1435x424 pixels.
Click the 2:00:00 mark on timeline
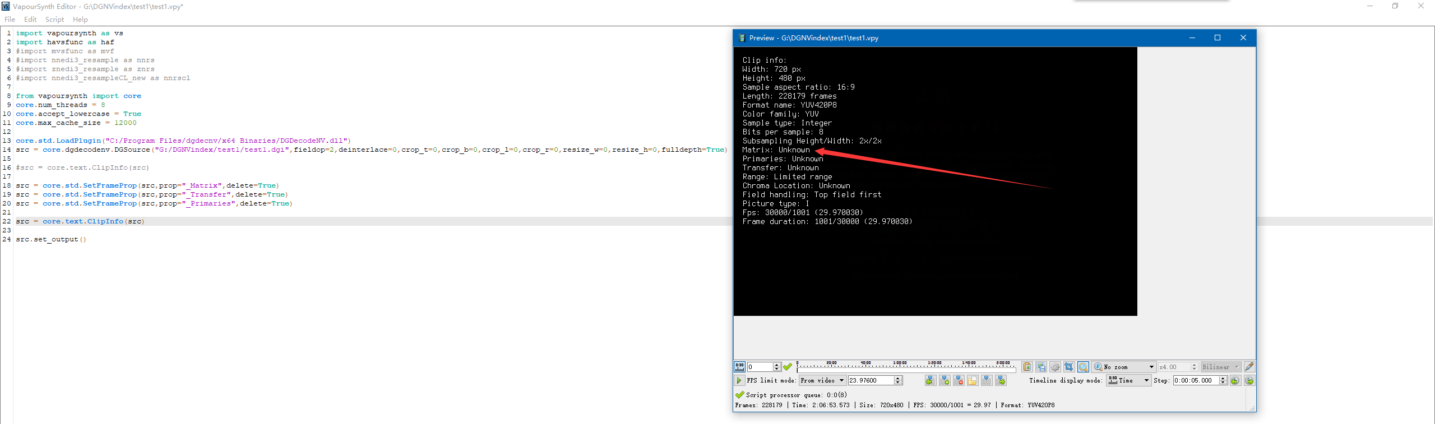tap(1003, 363)
